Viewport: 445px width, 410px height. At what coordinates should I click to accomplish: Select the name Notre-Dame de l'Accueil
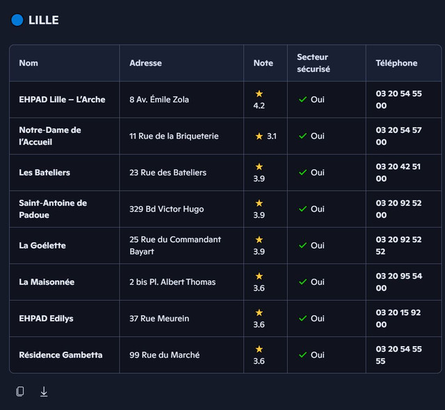click(x=50, y=136)
